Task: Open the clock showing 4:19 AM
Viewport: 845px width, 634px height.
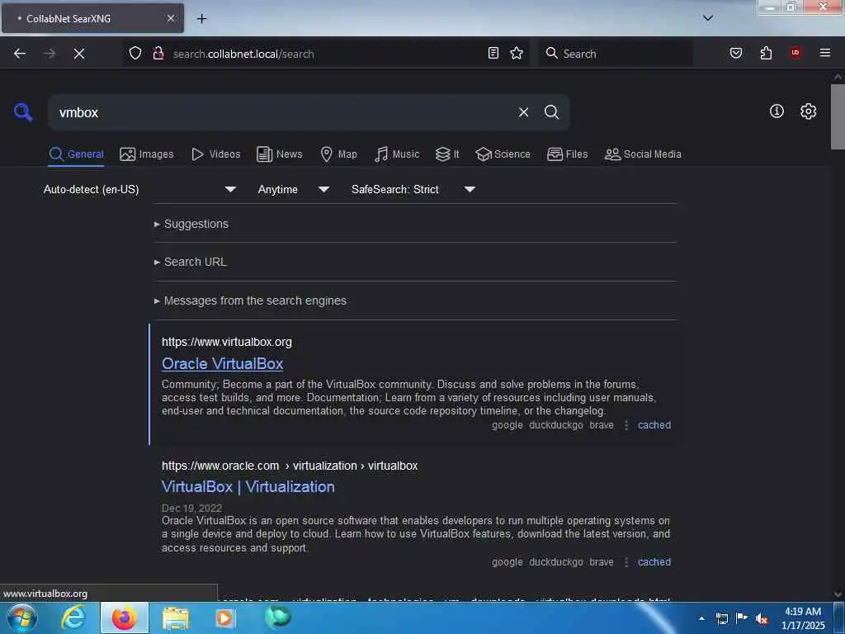Action: pos(803,618)
